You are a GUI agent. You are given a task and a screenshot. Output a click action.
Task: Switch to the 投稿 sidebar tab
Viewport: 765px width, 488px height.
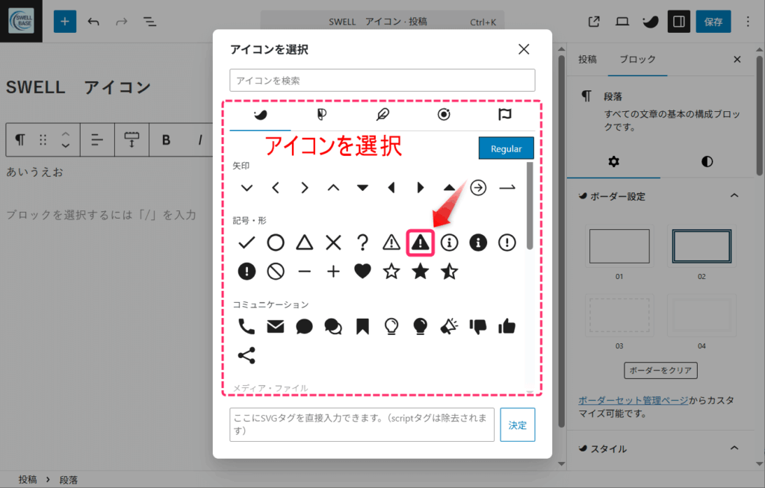[x=587, y=60]
